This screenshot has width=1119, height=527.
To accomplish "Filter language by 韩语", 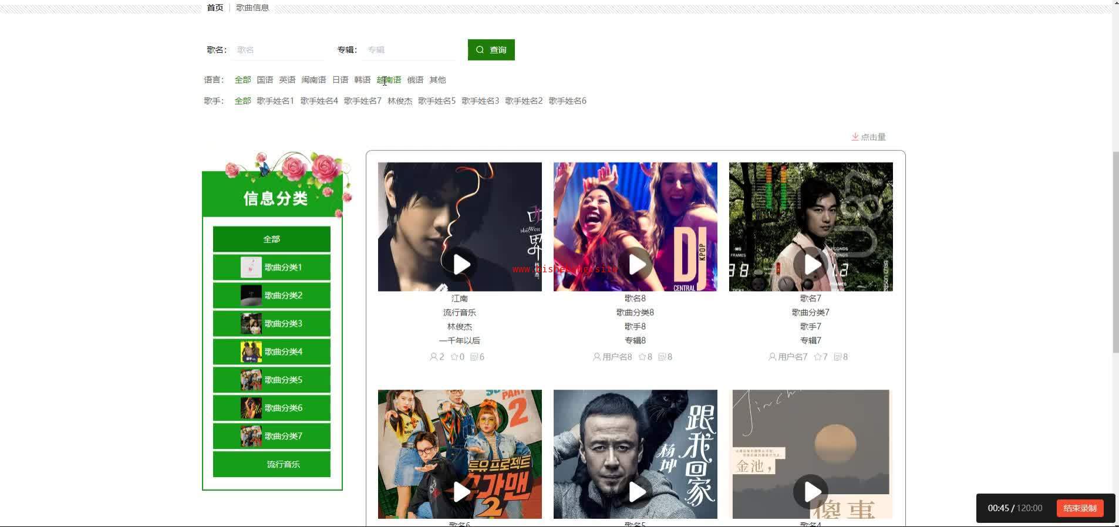I will pyautogui.click(x=362, y=80).
